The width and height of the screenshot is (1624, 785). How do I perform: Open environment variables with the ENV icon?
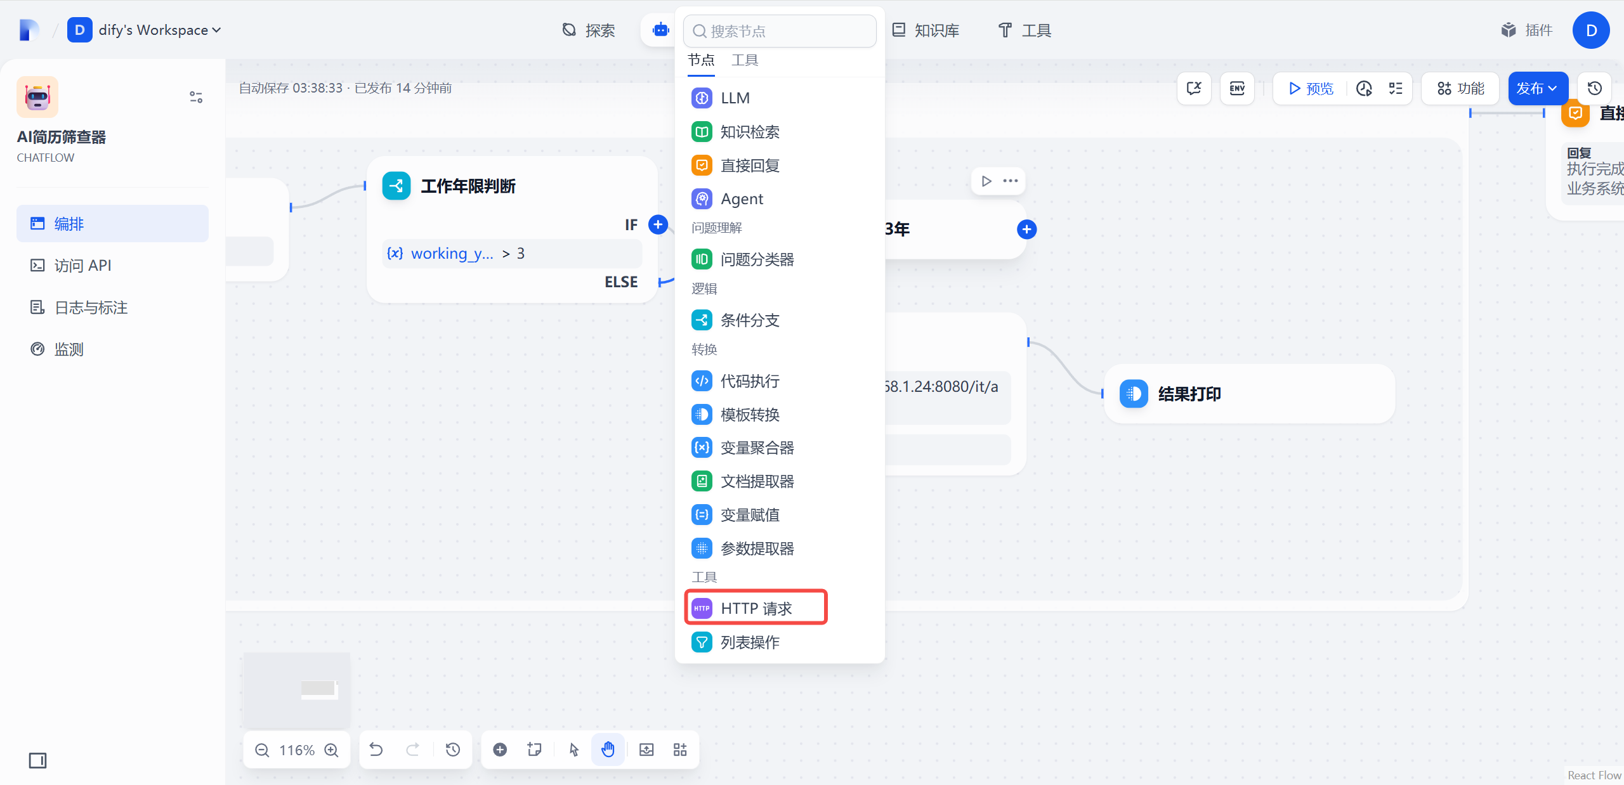coord(1236,88)
